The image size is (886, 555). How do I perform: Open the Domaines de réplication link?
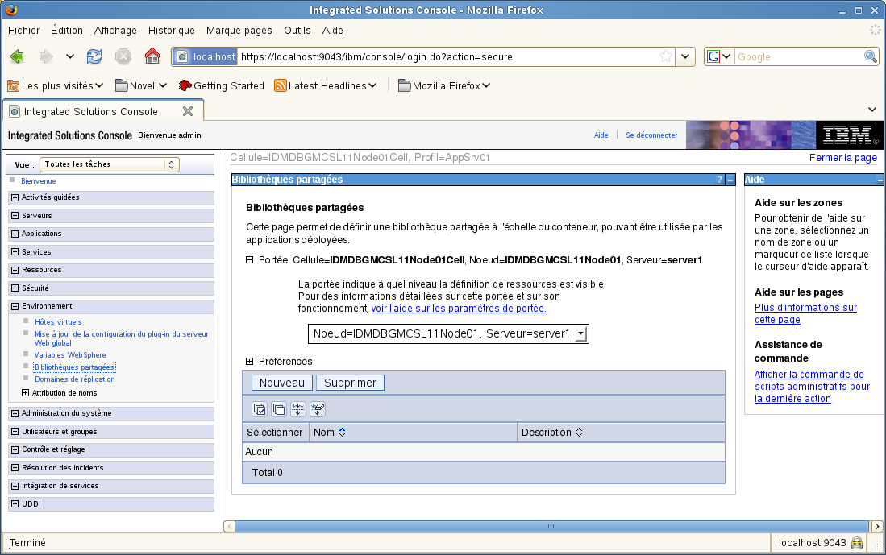[x=75, y=379]
